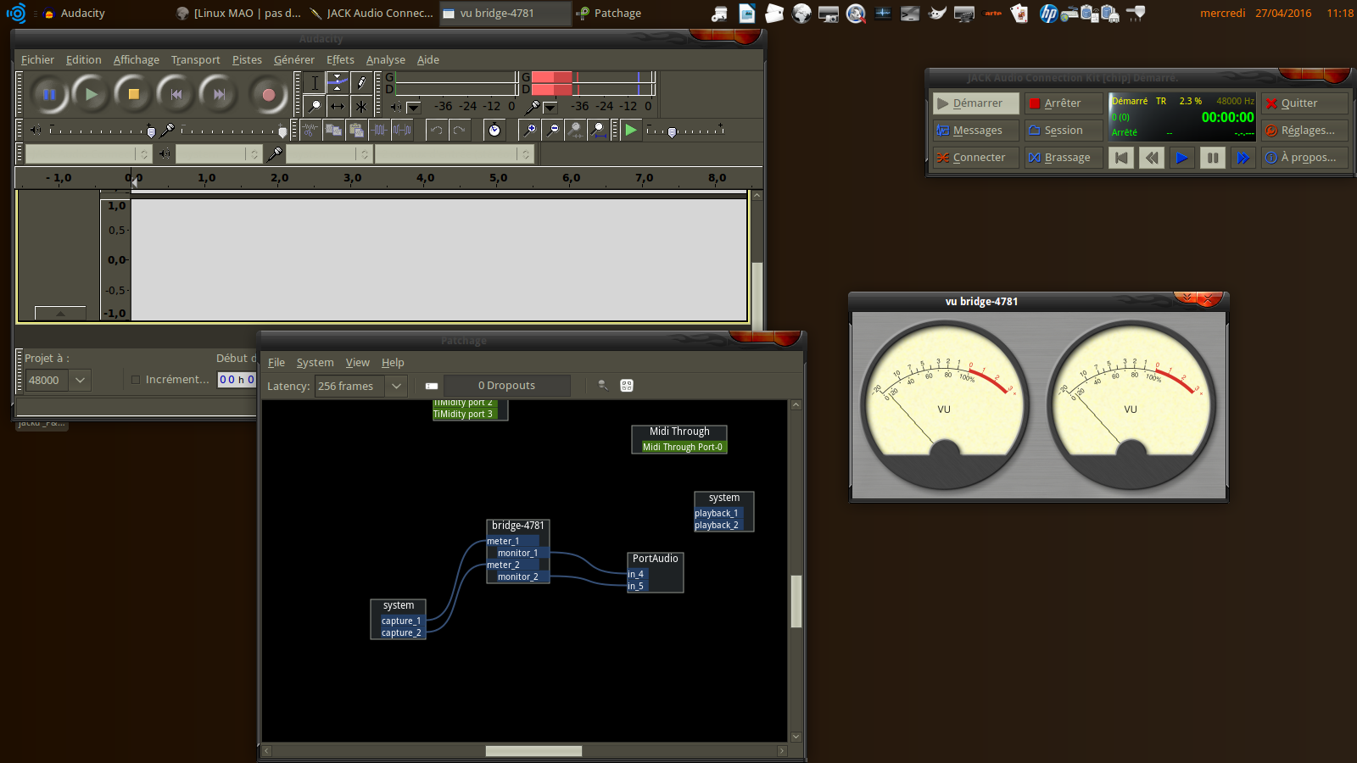Toggle the Audacity Pause button
This screenshot has width=1357, height=763.
pos(49,94)
